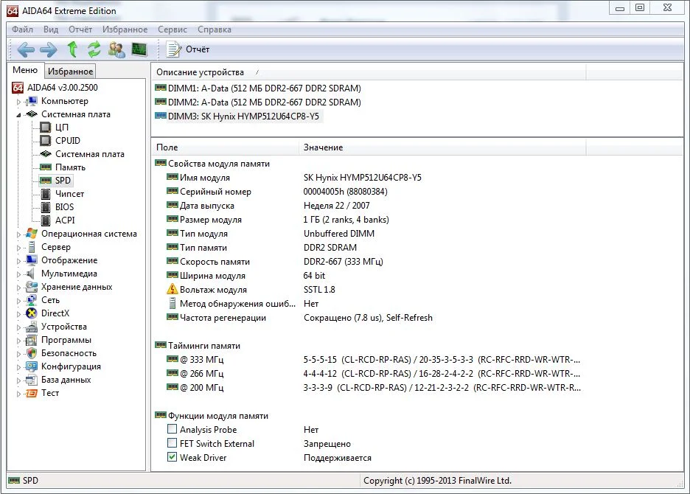
Task: Expand the Операционная система tree node
Action: (x=18, y=234)
